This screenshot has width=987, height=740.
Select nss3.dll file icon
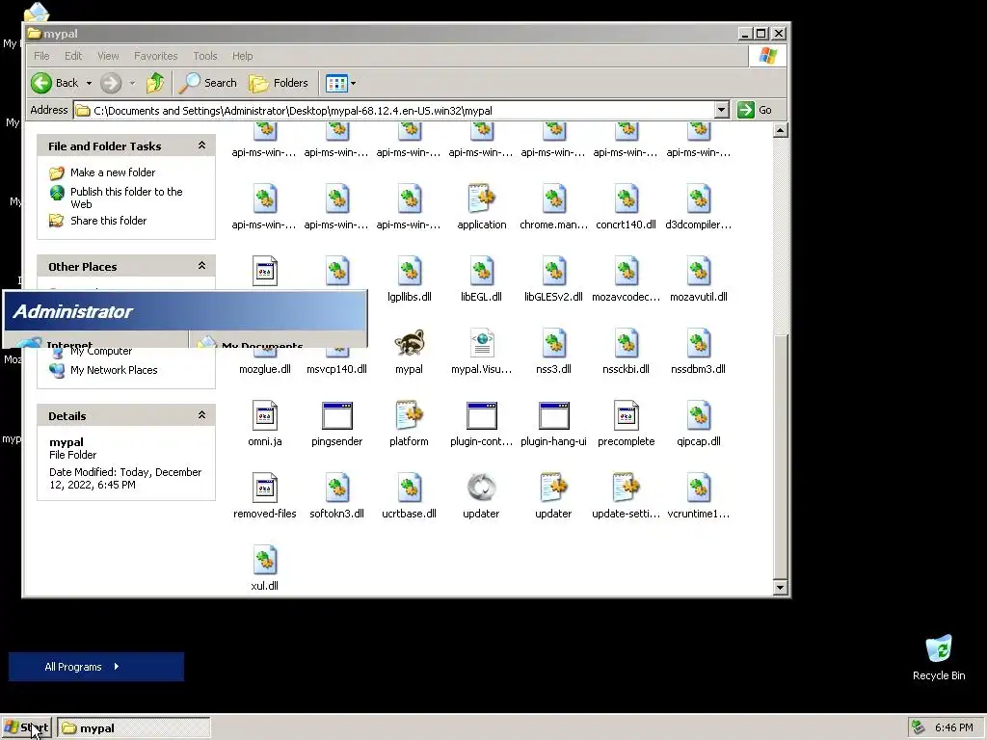point(554,344)
